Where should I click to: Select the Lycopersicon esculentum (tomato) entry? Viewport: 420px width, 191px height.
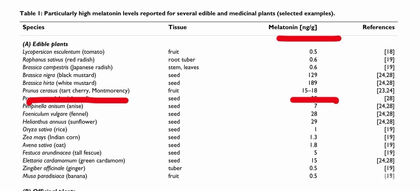63,52
